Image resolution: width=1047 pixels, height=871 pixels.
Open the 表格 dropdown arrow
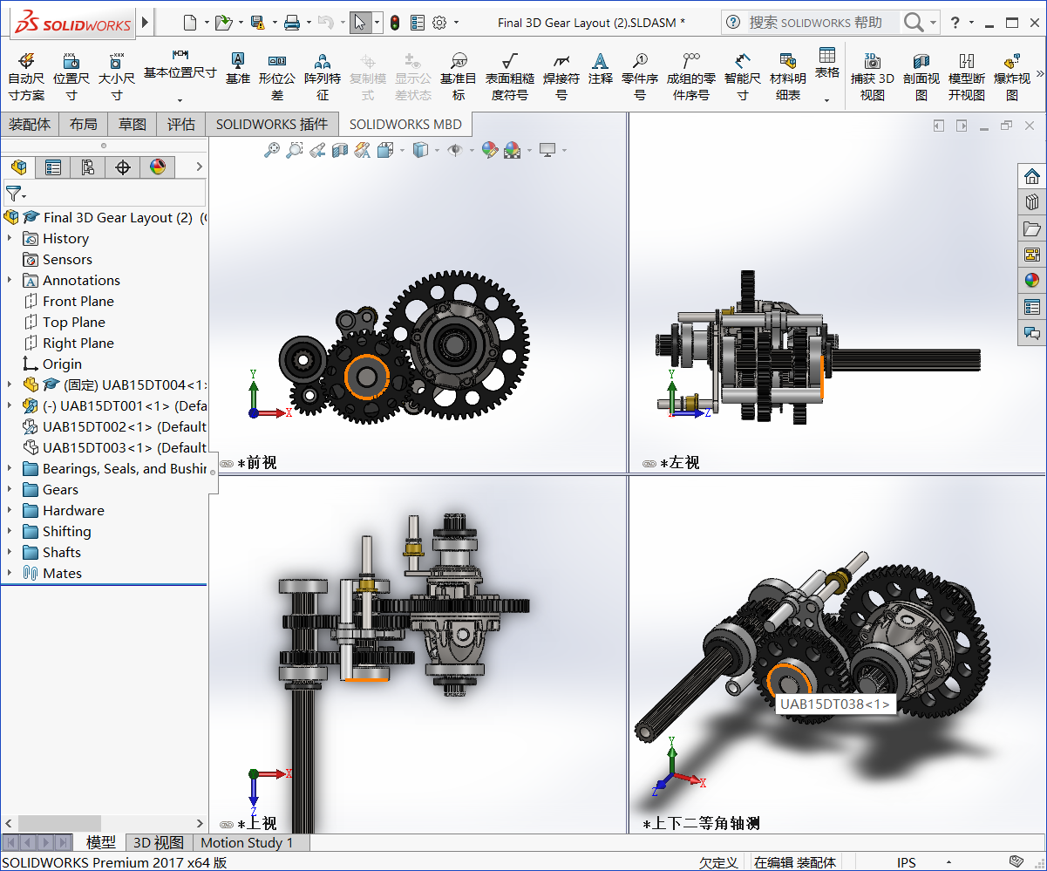click(826, 99)
